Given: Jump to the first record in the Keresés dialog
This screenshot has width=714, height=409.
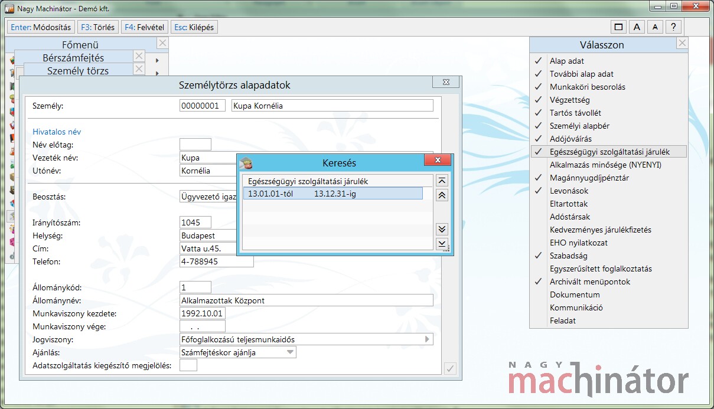Looking at the screenshot, I should pos(441,181).
